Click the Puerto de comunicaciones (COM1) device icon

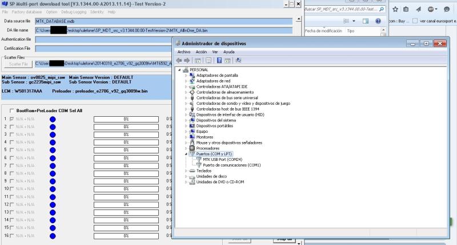pyautogui.click(x=199, y=165)
